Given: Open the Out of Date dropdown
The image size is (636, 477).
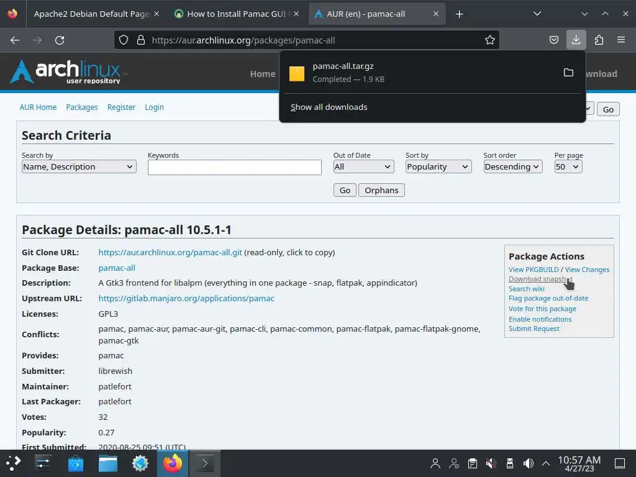Looking at the screenshot, I should (x=363, y=166).
